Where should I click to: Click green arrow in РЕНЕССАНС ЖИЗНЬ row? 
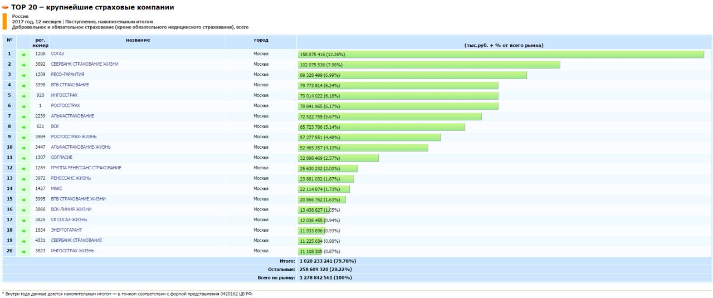(x=24, y=179)
